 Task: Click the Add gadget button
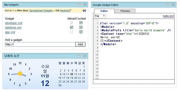tap(80, 45)
